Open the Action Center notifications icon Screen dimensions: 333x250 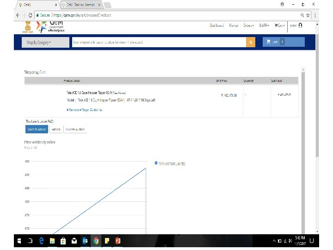point(312,241)
